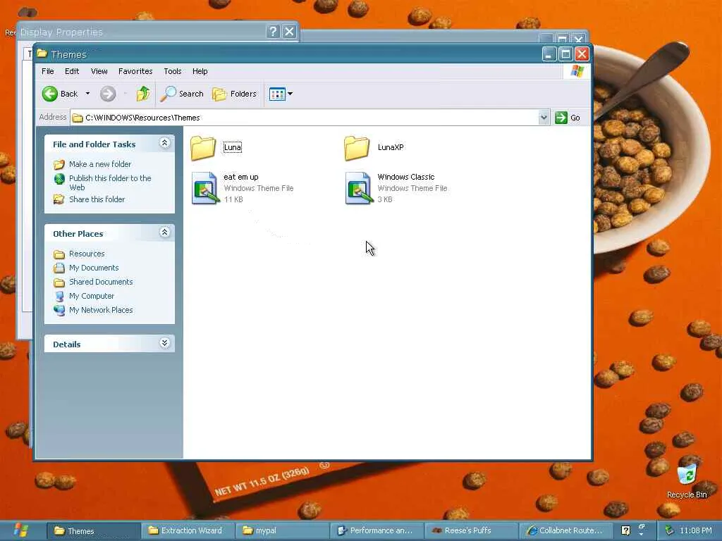722x541 pixels.
Task: Click the green Go button
Action: coord(568,118)
